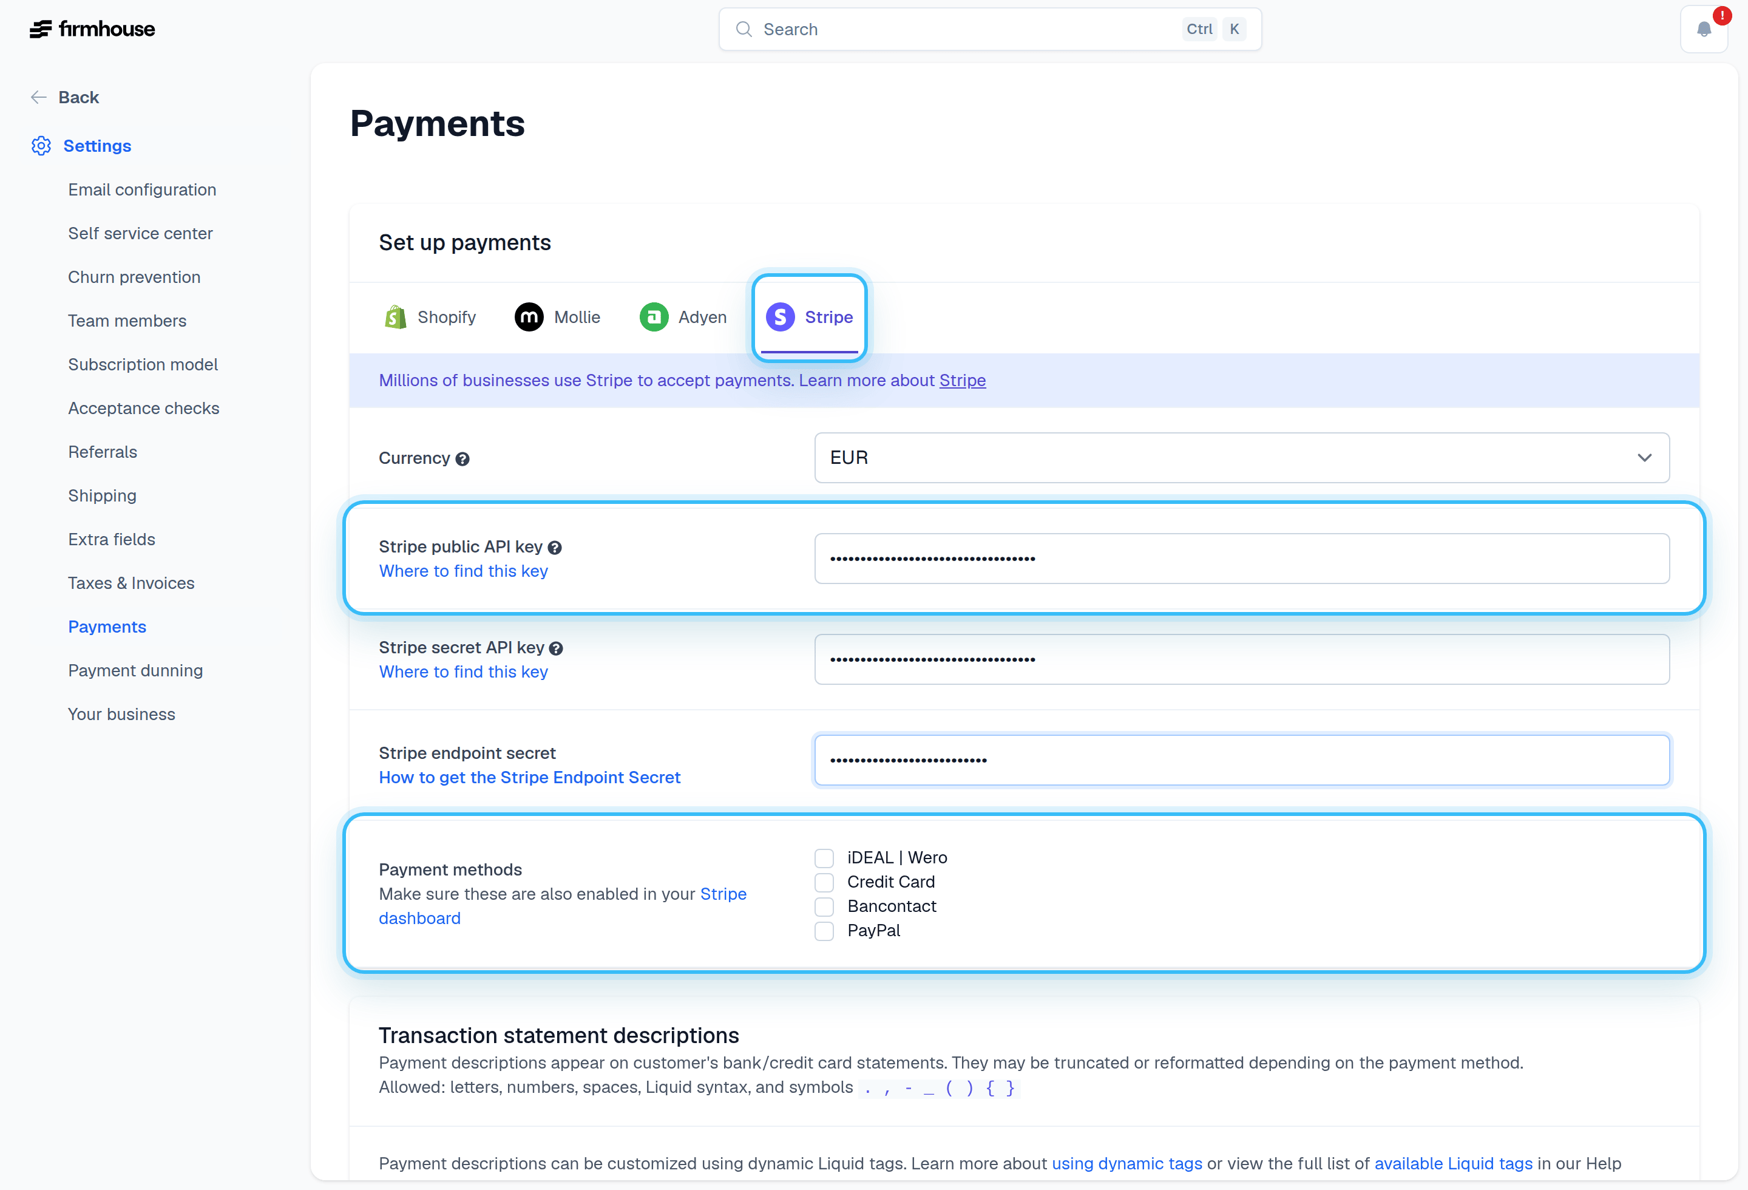Open Stripe public API key help icon
This screenshot has height=1190, width=1748.
pos(554,548)
